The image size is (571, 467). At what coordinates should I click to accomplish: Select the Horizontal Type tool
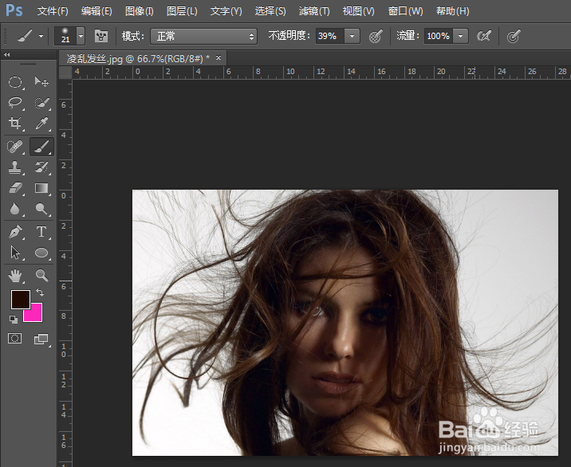(x=41, y=232)
